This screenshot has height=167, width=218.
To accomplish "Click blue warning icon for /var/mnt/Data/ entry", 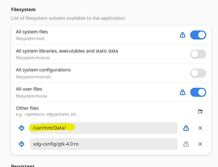I will 186,128.
